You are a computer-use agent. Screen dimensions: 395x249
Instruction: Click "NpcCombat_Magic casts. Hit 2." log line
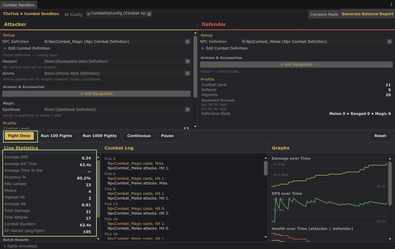(136, 224)
